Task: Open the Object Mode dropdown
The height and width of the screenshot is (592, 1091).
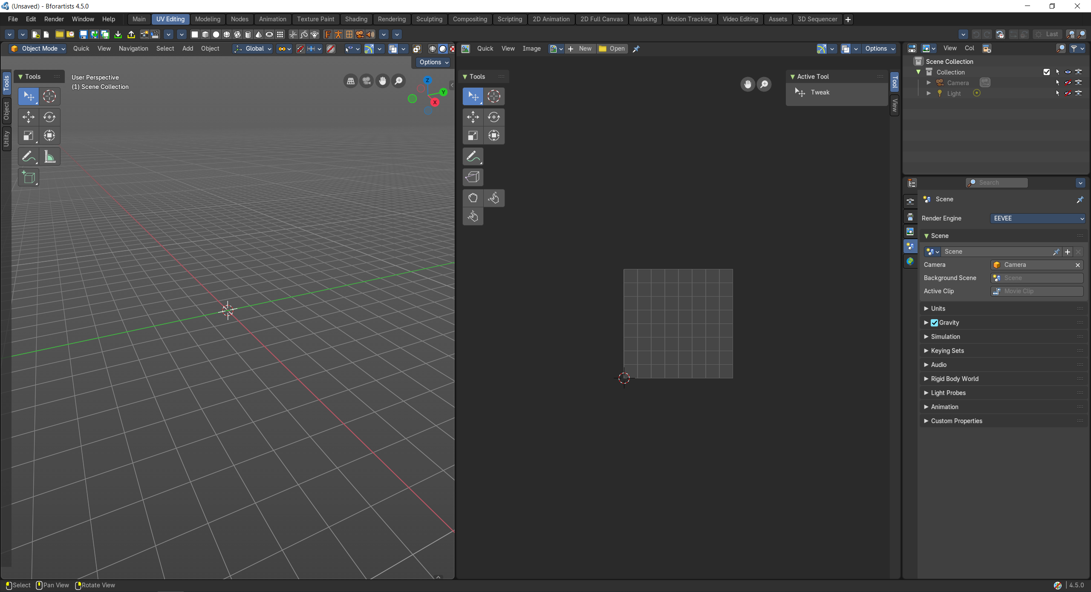Action: pos(38,49)
